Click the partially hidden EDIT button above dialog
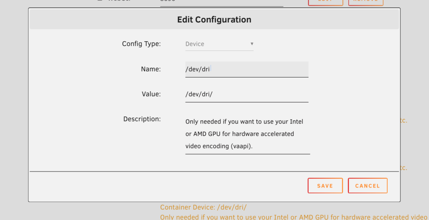The height and width of the screenshot is (220, 429). point(325,2)
